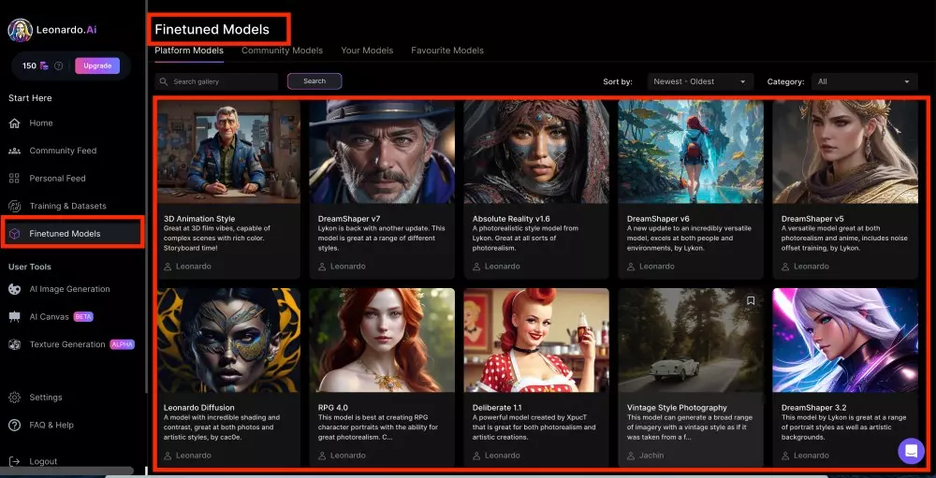Switch to Your Models tab
936x478 pixels.
tap(367, 51)
